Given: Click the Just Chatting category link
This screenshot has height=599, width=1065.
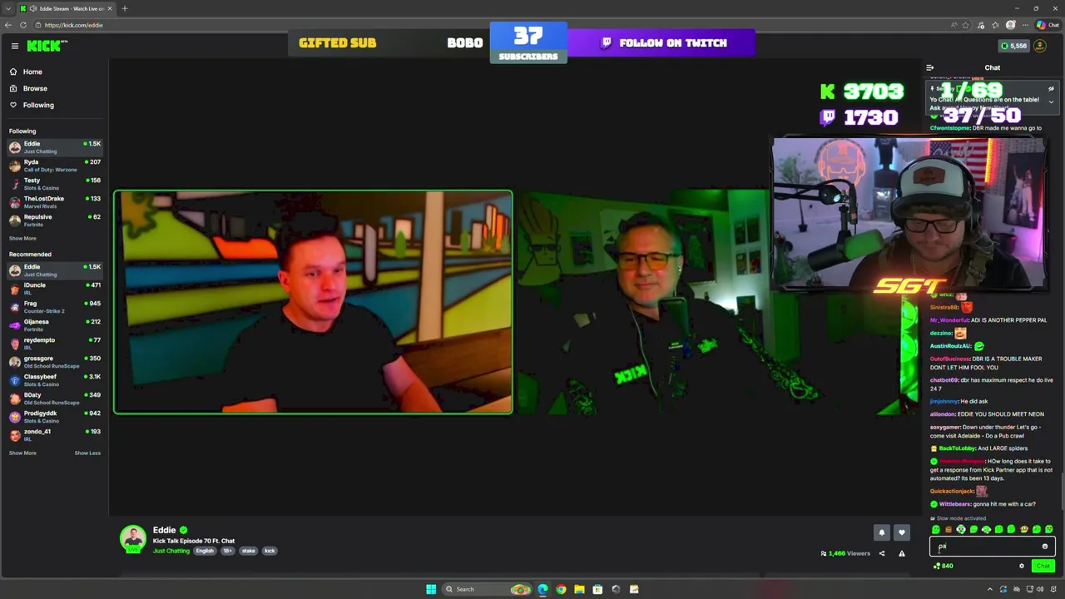Looking at the screenshot, I should coord(171,551).
